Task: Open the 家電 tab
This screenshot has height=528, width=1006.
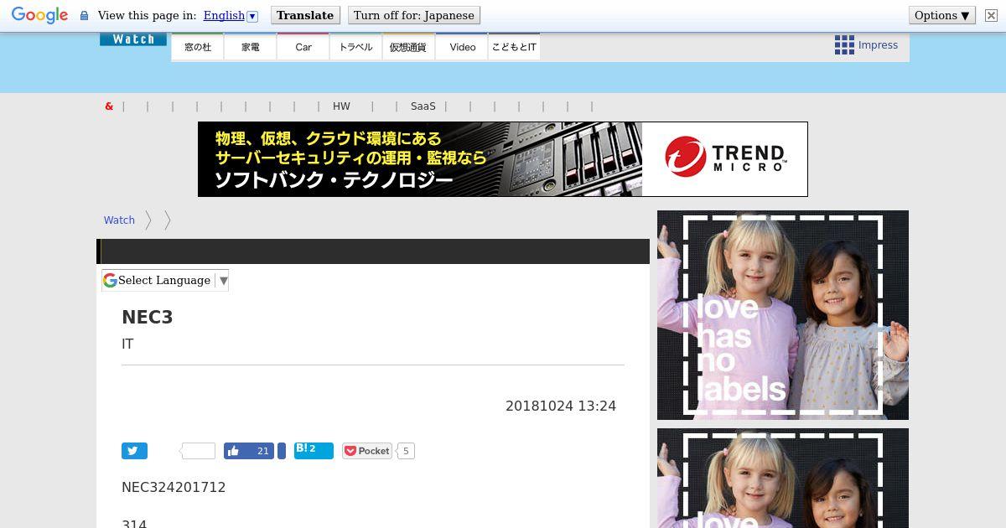Action: (x=251, y=47)
